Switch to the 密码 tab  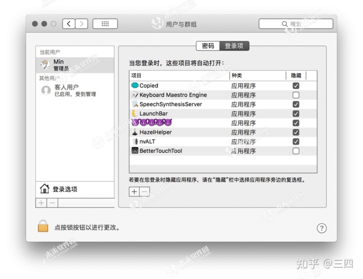click(x=208, y=46)
